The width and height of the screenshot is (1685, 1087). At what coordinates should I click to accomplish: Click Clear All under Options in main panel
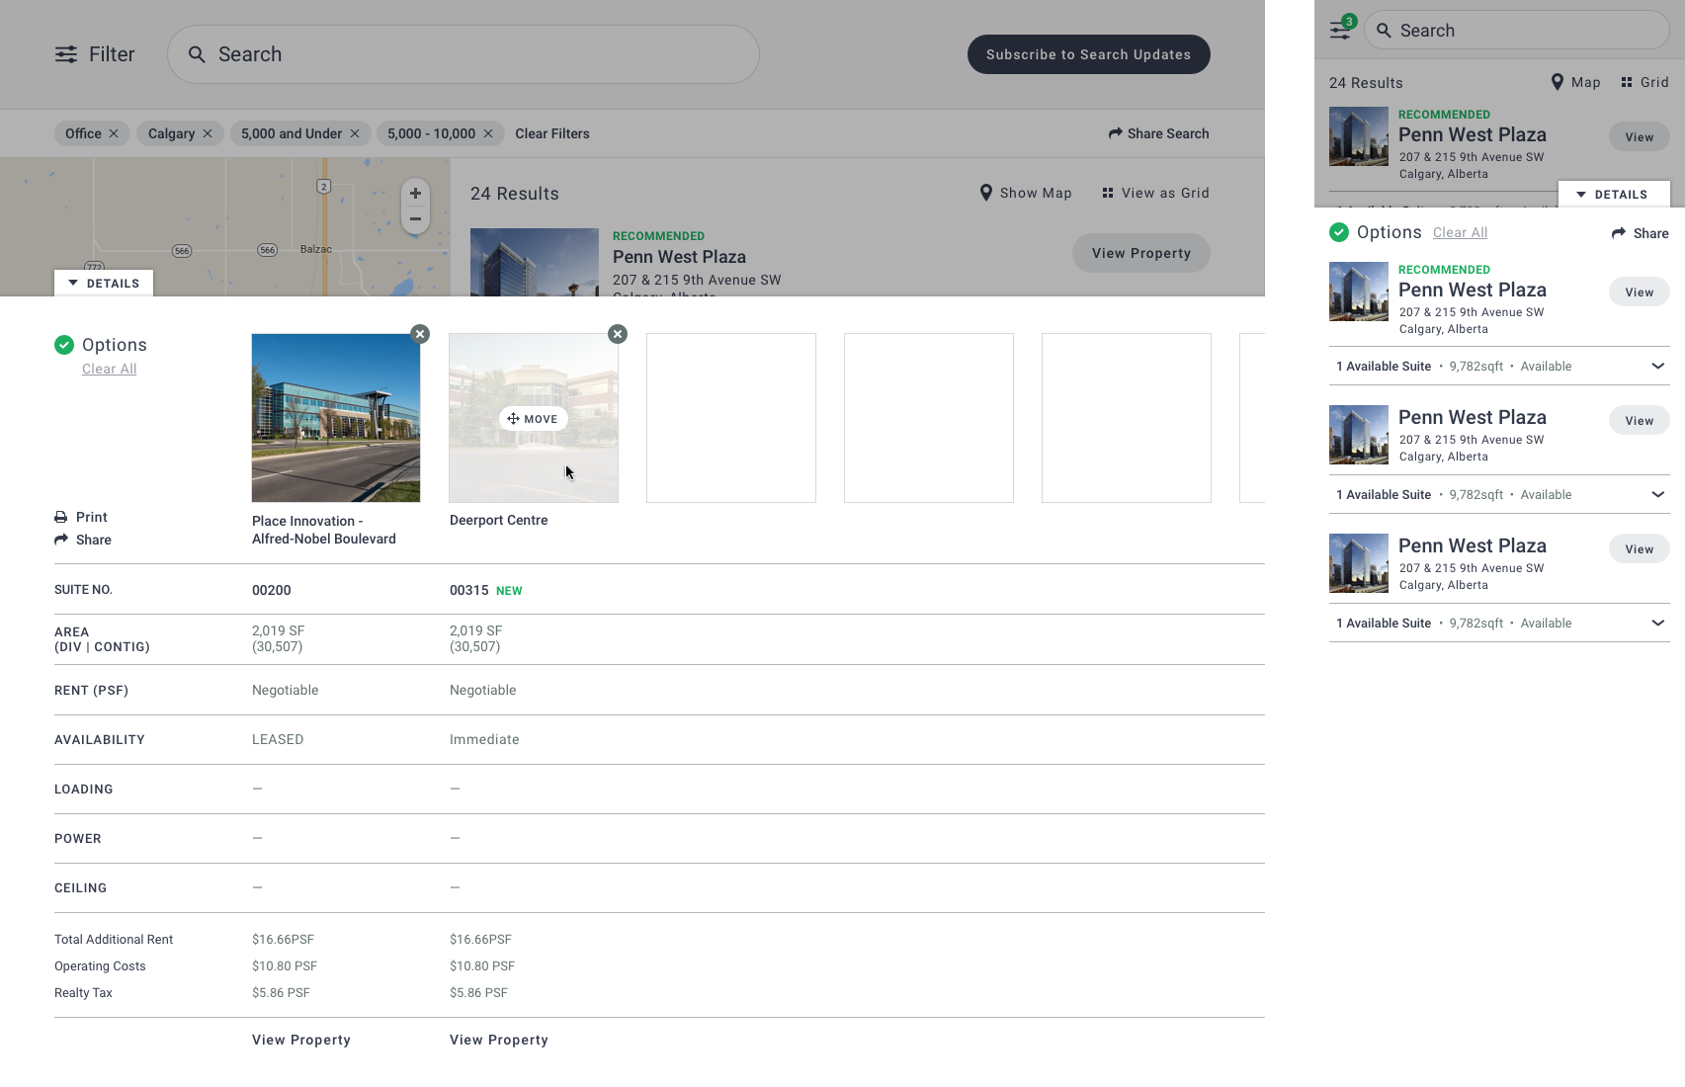click(x=110, y=369)
